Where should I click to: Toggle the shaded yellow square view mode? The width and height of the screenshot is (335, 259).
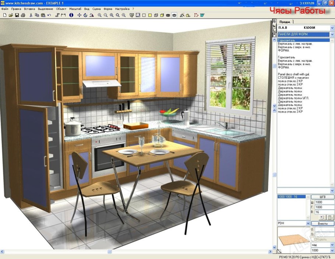click(x=149, y=15)
